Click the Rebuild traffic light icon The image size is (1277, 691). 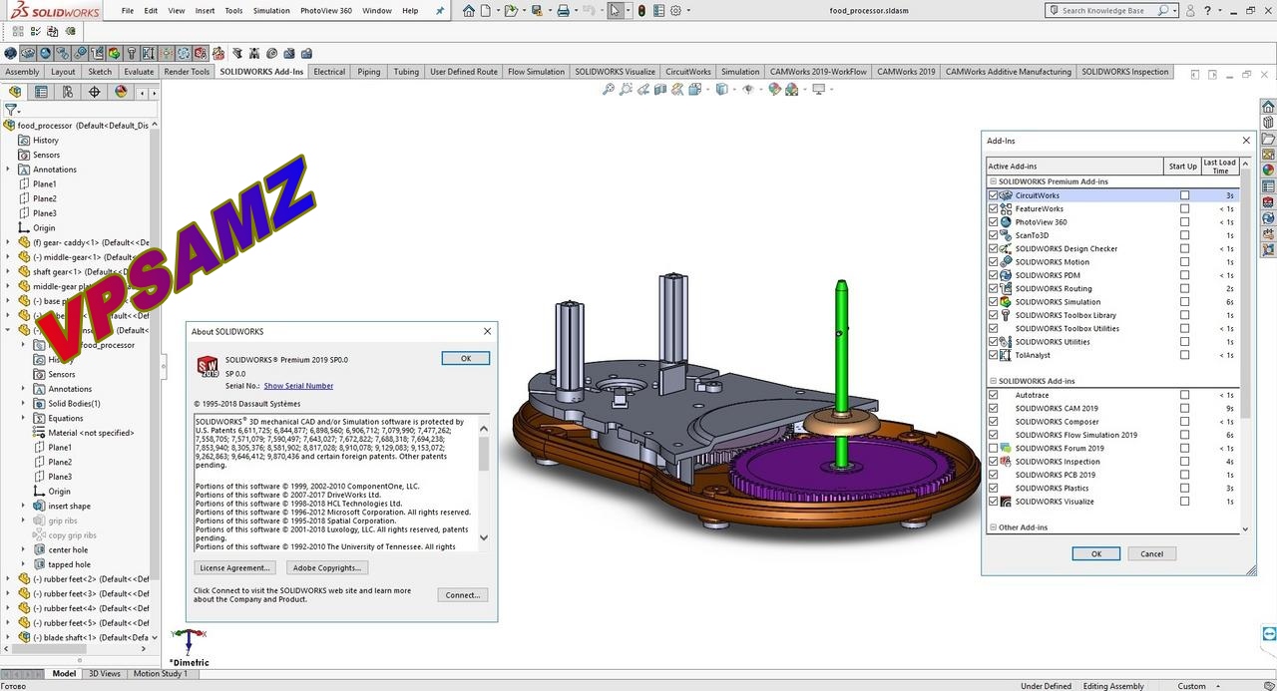point(641,11)
